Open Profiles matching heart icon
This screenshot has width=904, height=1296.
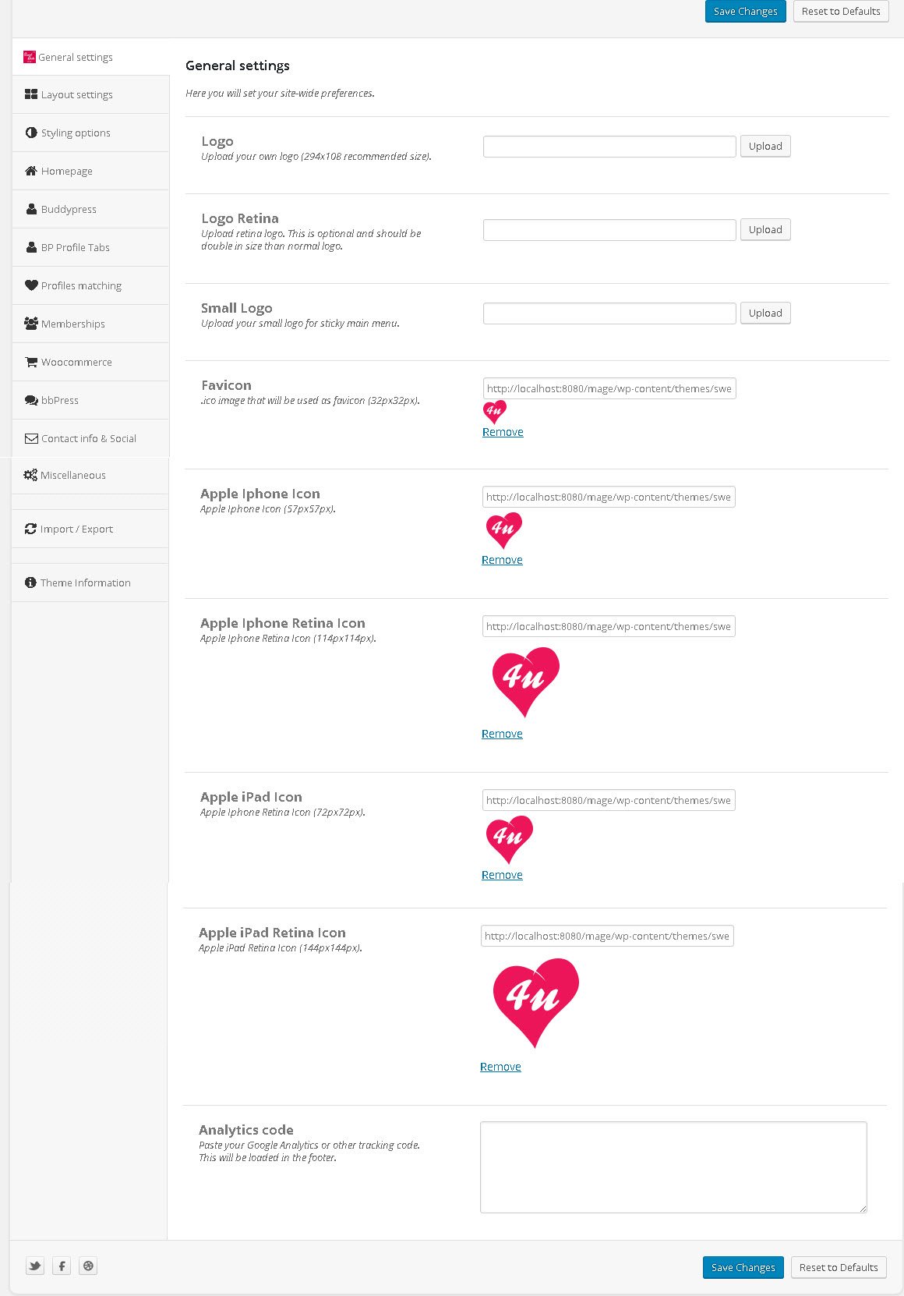pos(31,285)
